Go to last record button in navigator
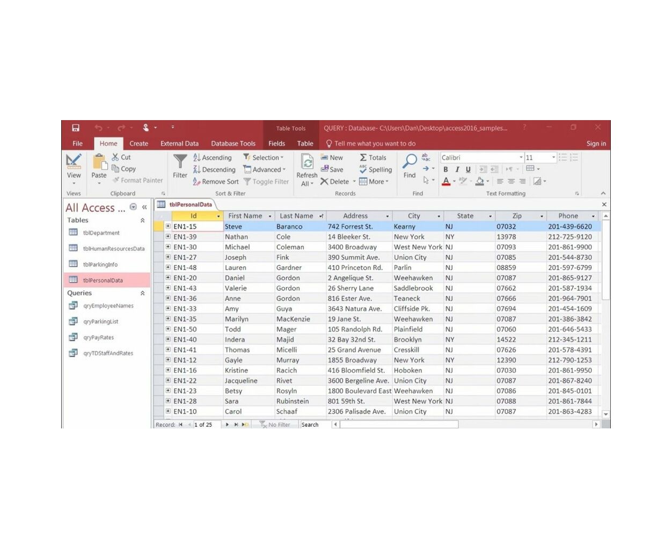672x549 pixels. pos(236,425)
